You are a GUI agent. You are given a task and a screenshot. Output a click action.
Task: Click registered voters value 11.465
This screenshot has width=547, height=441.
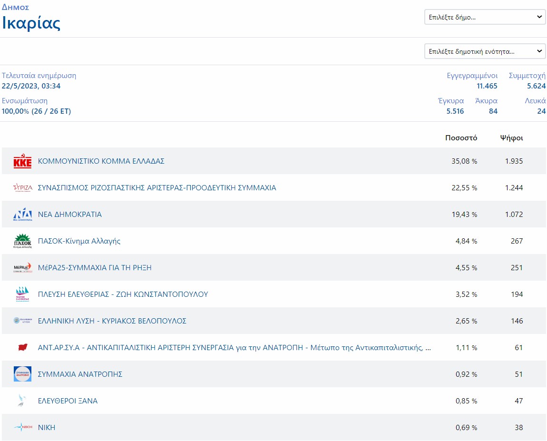[487, 86]
